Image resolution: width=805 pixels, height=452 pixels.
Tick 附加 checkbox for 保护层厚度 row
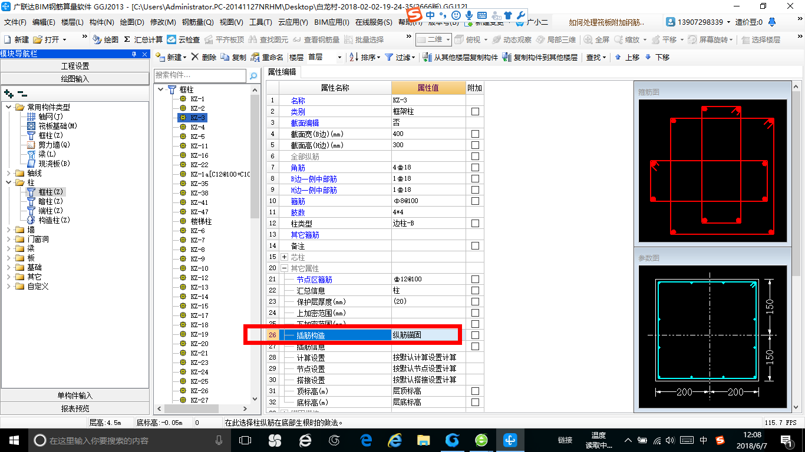coord(475,302)
